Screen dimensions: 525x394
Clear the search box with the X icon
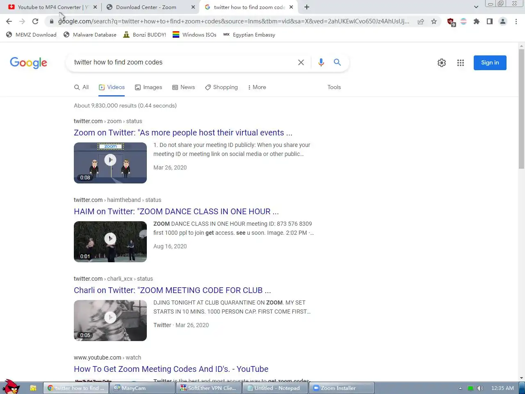[x=301, y=62]
